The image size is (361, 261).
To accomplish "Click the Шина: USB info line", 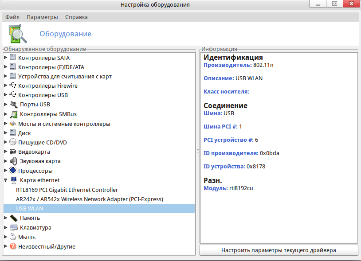I will point(219,113).
